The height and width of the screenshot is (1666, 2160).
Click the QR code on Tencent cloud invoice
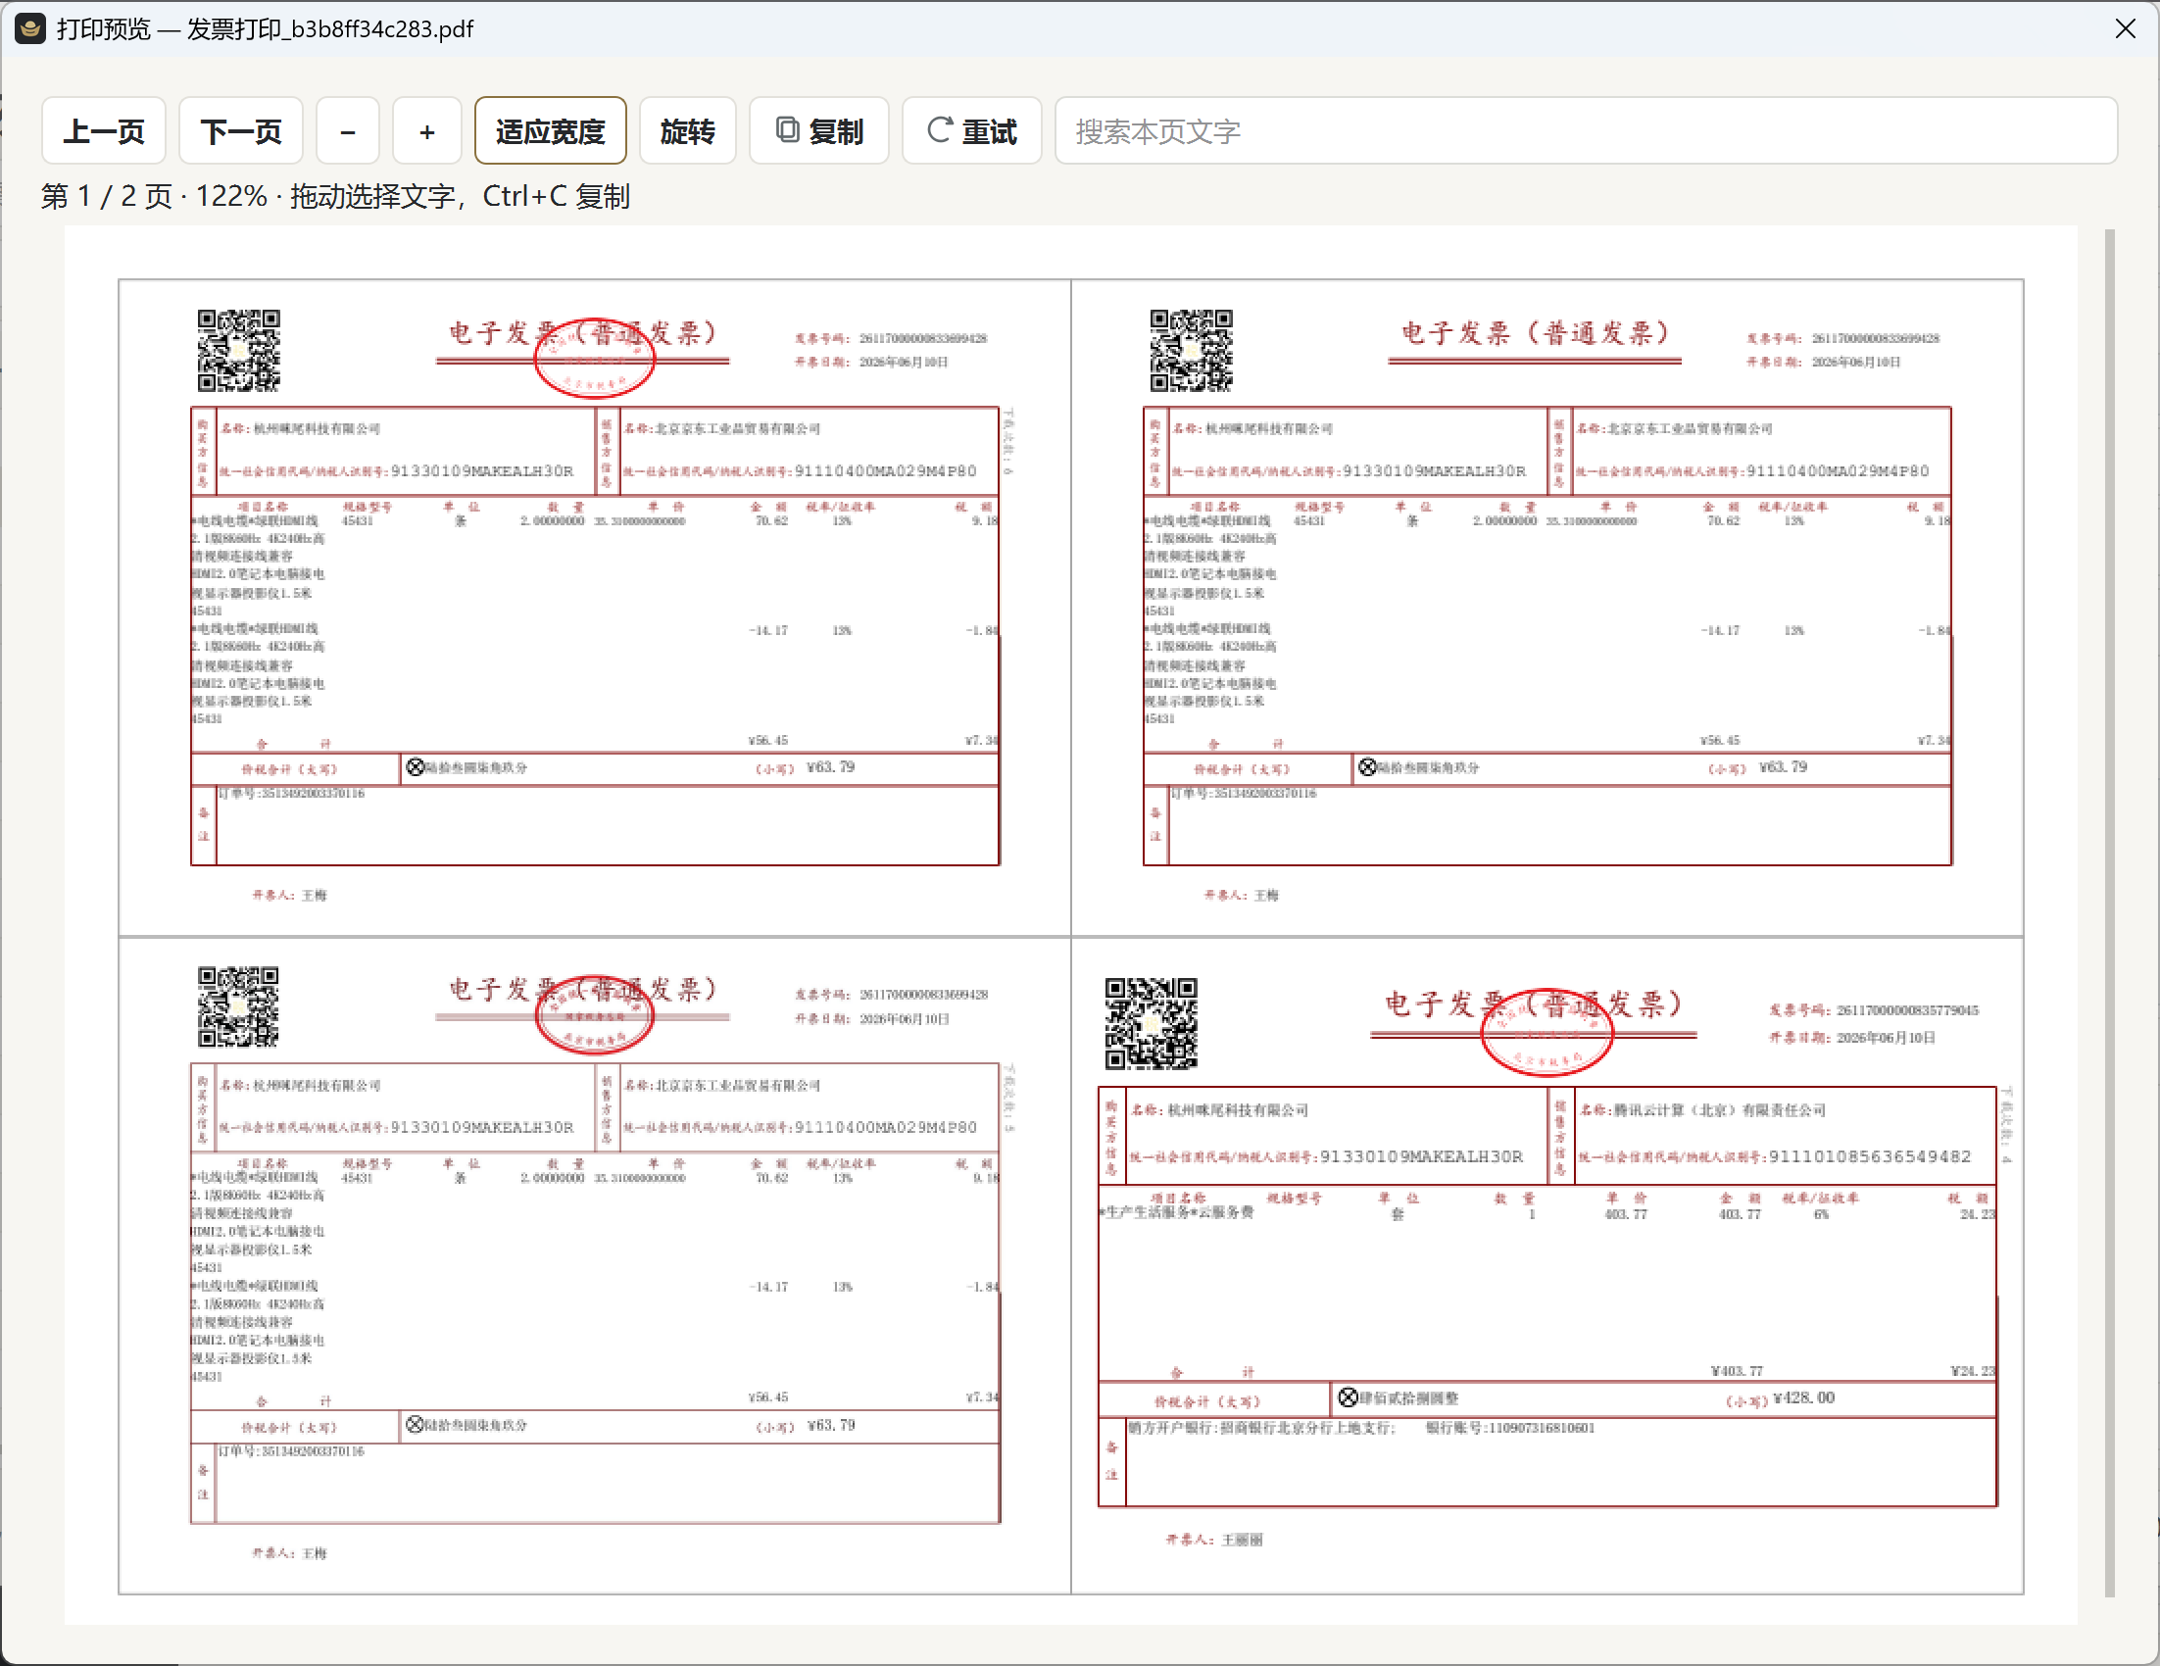point(1152,1024)
